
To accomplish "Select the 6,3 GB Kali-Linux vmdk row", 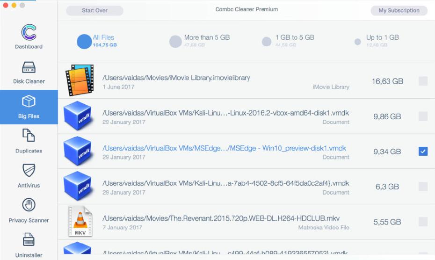I will pyautogui.click(x=225, y=187).
